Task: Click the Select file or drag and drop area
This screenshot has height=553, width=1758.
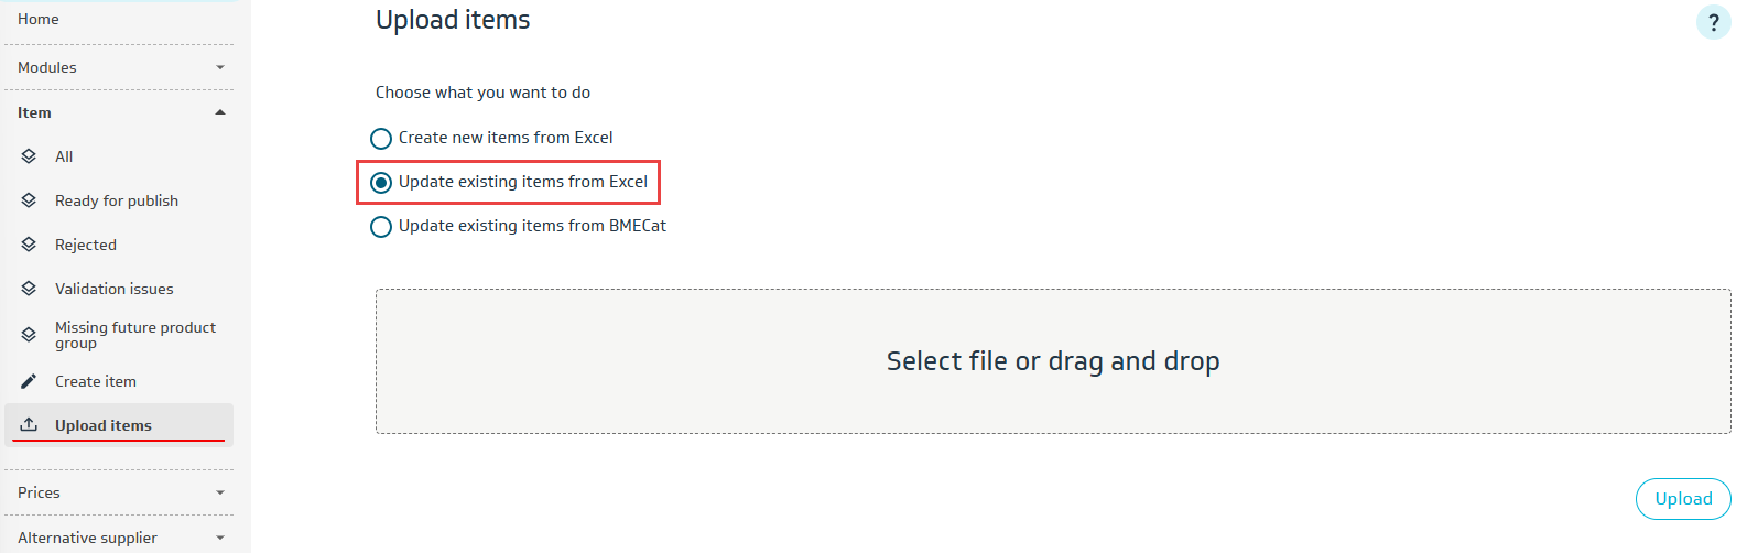Action: click(1052, 361)
